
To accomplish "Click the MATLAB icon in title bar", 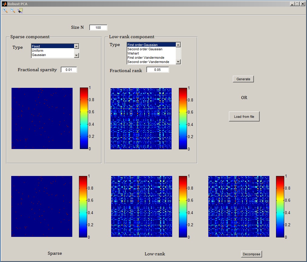I will click(4, 4).
